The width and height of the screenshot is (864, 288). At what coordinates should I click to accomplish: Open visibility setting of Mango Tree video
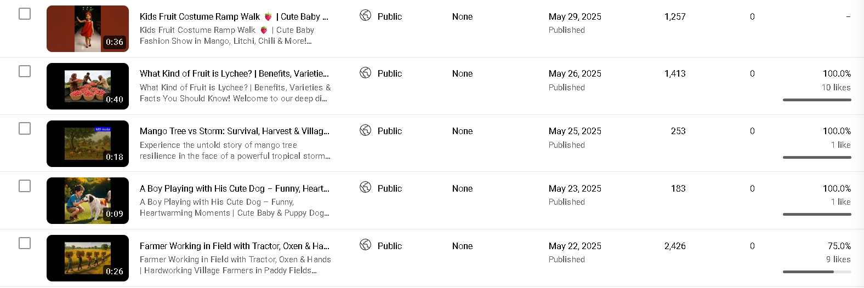pyautogui.click(x=389, y=131)
